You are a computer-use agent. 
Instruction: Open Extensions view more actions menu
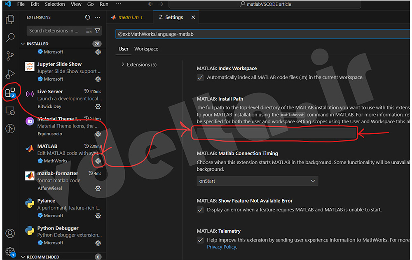[98, 17]
